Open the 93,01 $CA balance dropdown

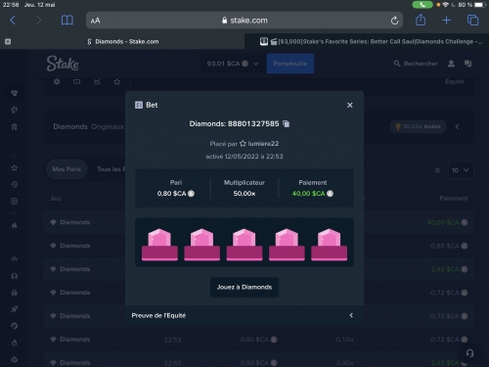232,64
